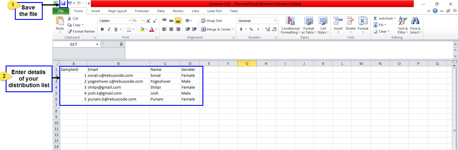Click Delete cells icon
The image size is (458, 150).
(x=351, y=21)
